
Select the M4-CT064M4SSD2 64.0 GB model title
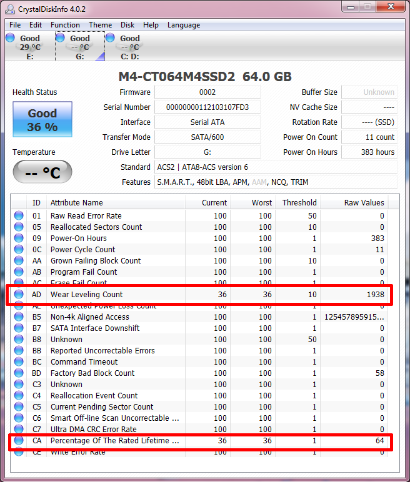[205, 77]
